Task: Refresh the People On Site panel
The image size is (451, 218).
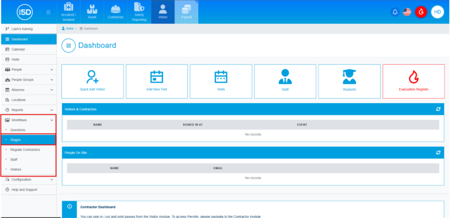Action: (x=438, y=152)
